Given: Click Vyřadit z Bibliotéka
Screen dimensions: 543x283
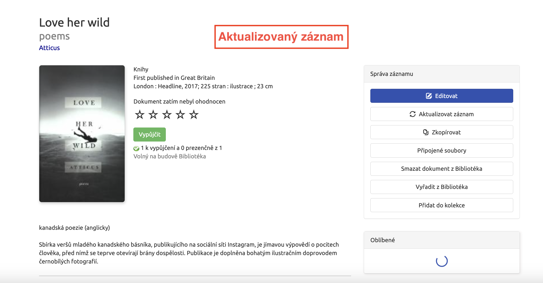Looking at the screenshot, I should click(442, 187).
